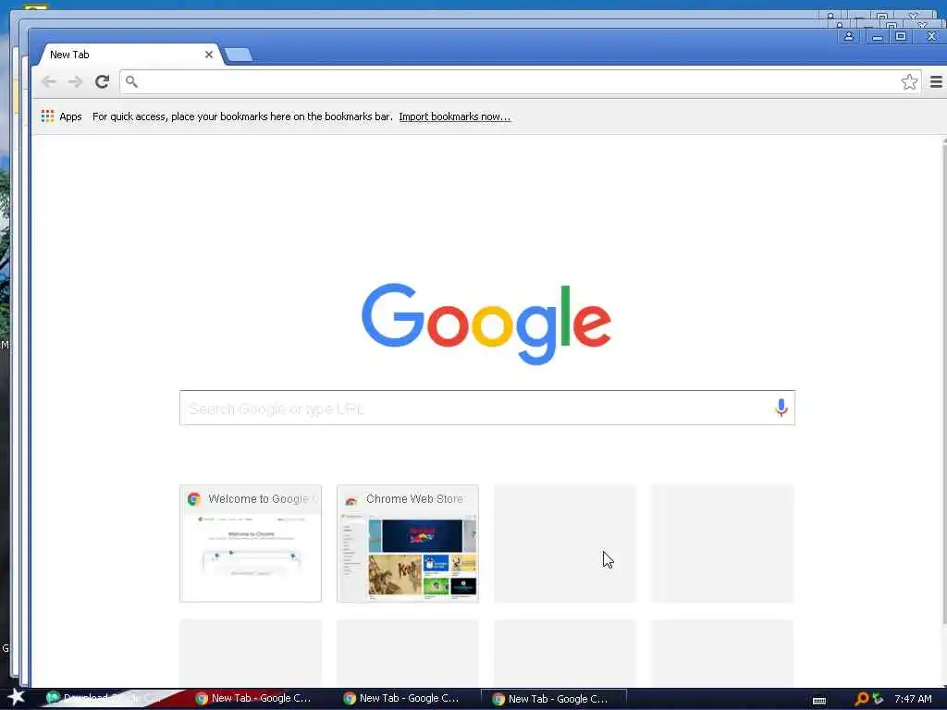Close the New Tab tab
The width and height of the screenshot is (947, 710).
tap(209, 55)
